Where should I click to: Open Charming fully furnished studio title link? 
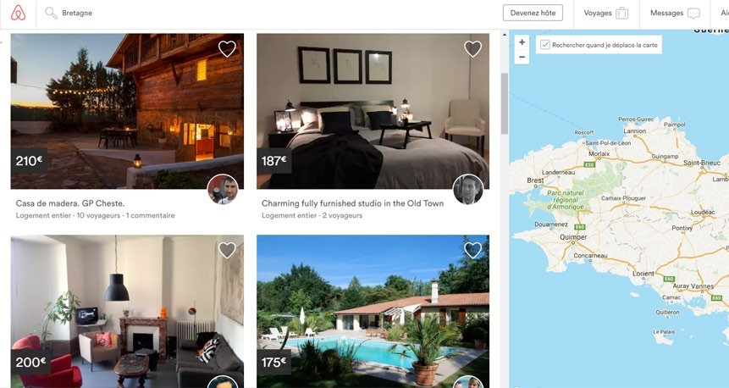pyautogui.click(x=352, y=203)
